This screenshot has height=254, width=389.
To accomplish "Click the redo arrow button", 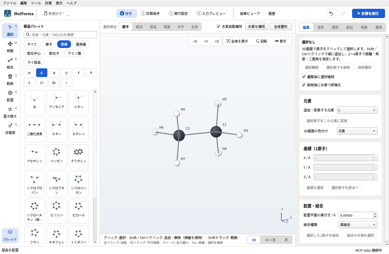I will pos(343,13).
